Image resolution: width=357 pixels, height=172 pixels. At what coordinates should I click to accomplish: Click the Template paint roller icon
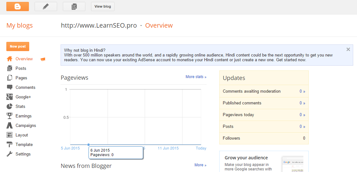coord(9,145)
